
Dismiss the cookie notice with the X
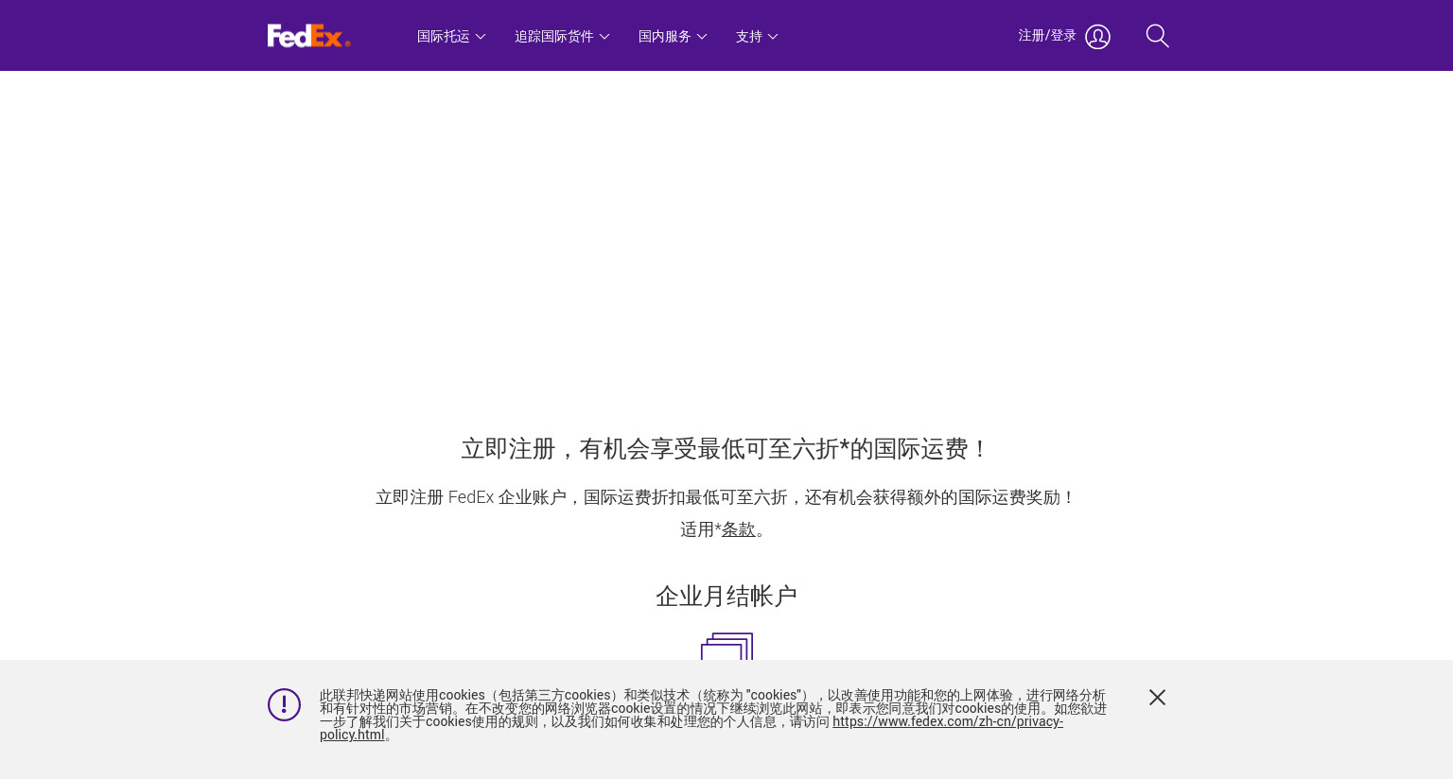click(1157, 697)
